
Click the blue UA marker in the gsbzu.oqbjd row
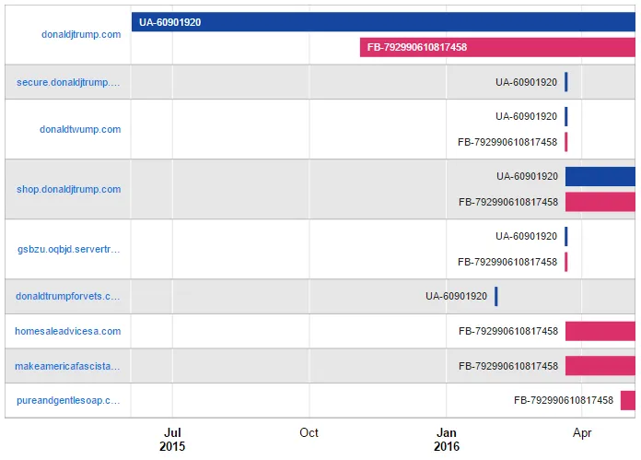(566, 236)
